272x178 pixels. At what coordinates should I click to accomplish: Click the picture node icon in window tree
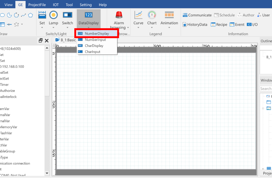269,108
